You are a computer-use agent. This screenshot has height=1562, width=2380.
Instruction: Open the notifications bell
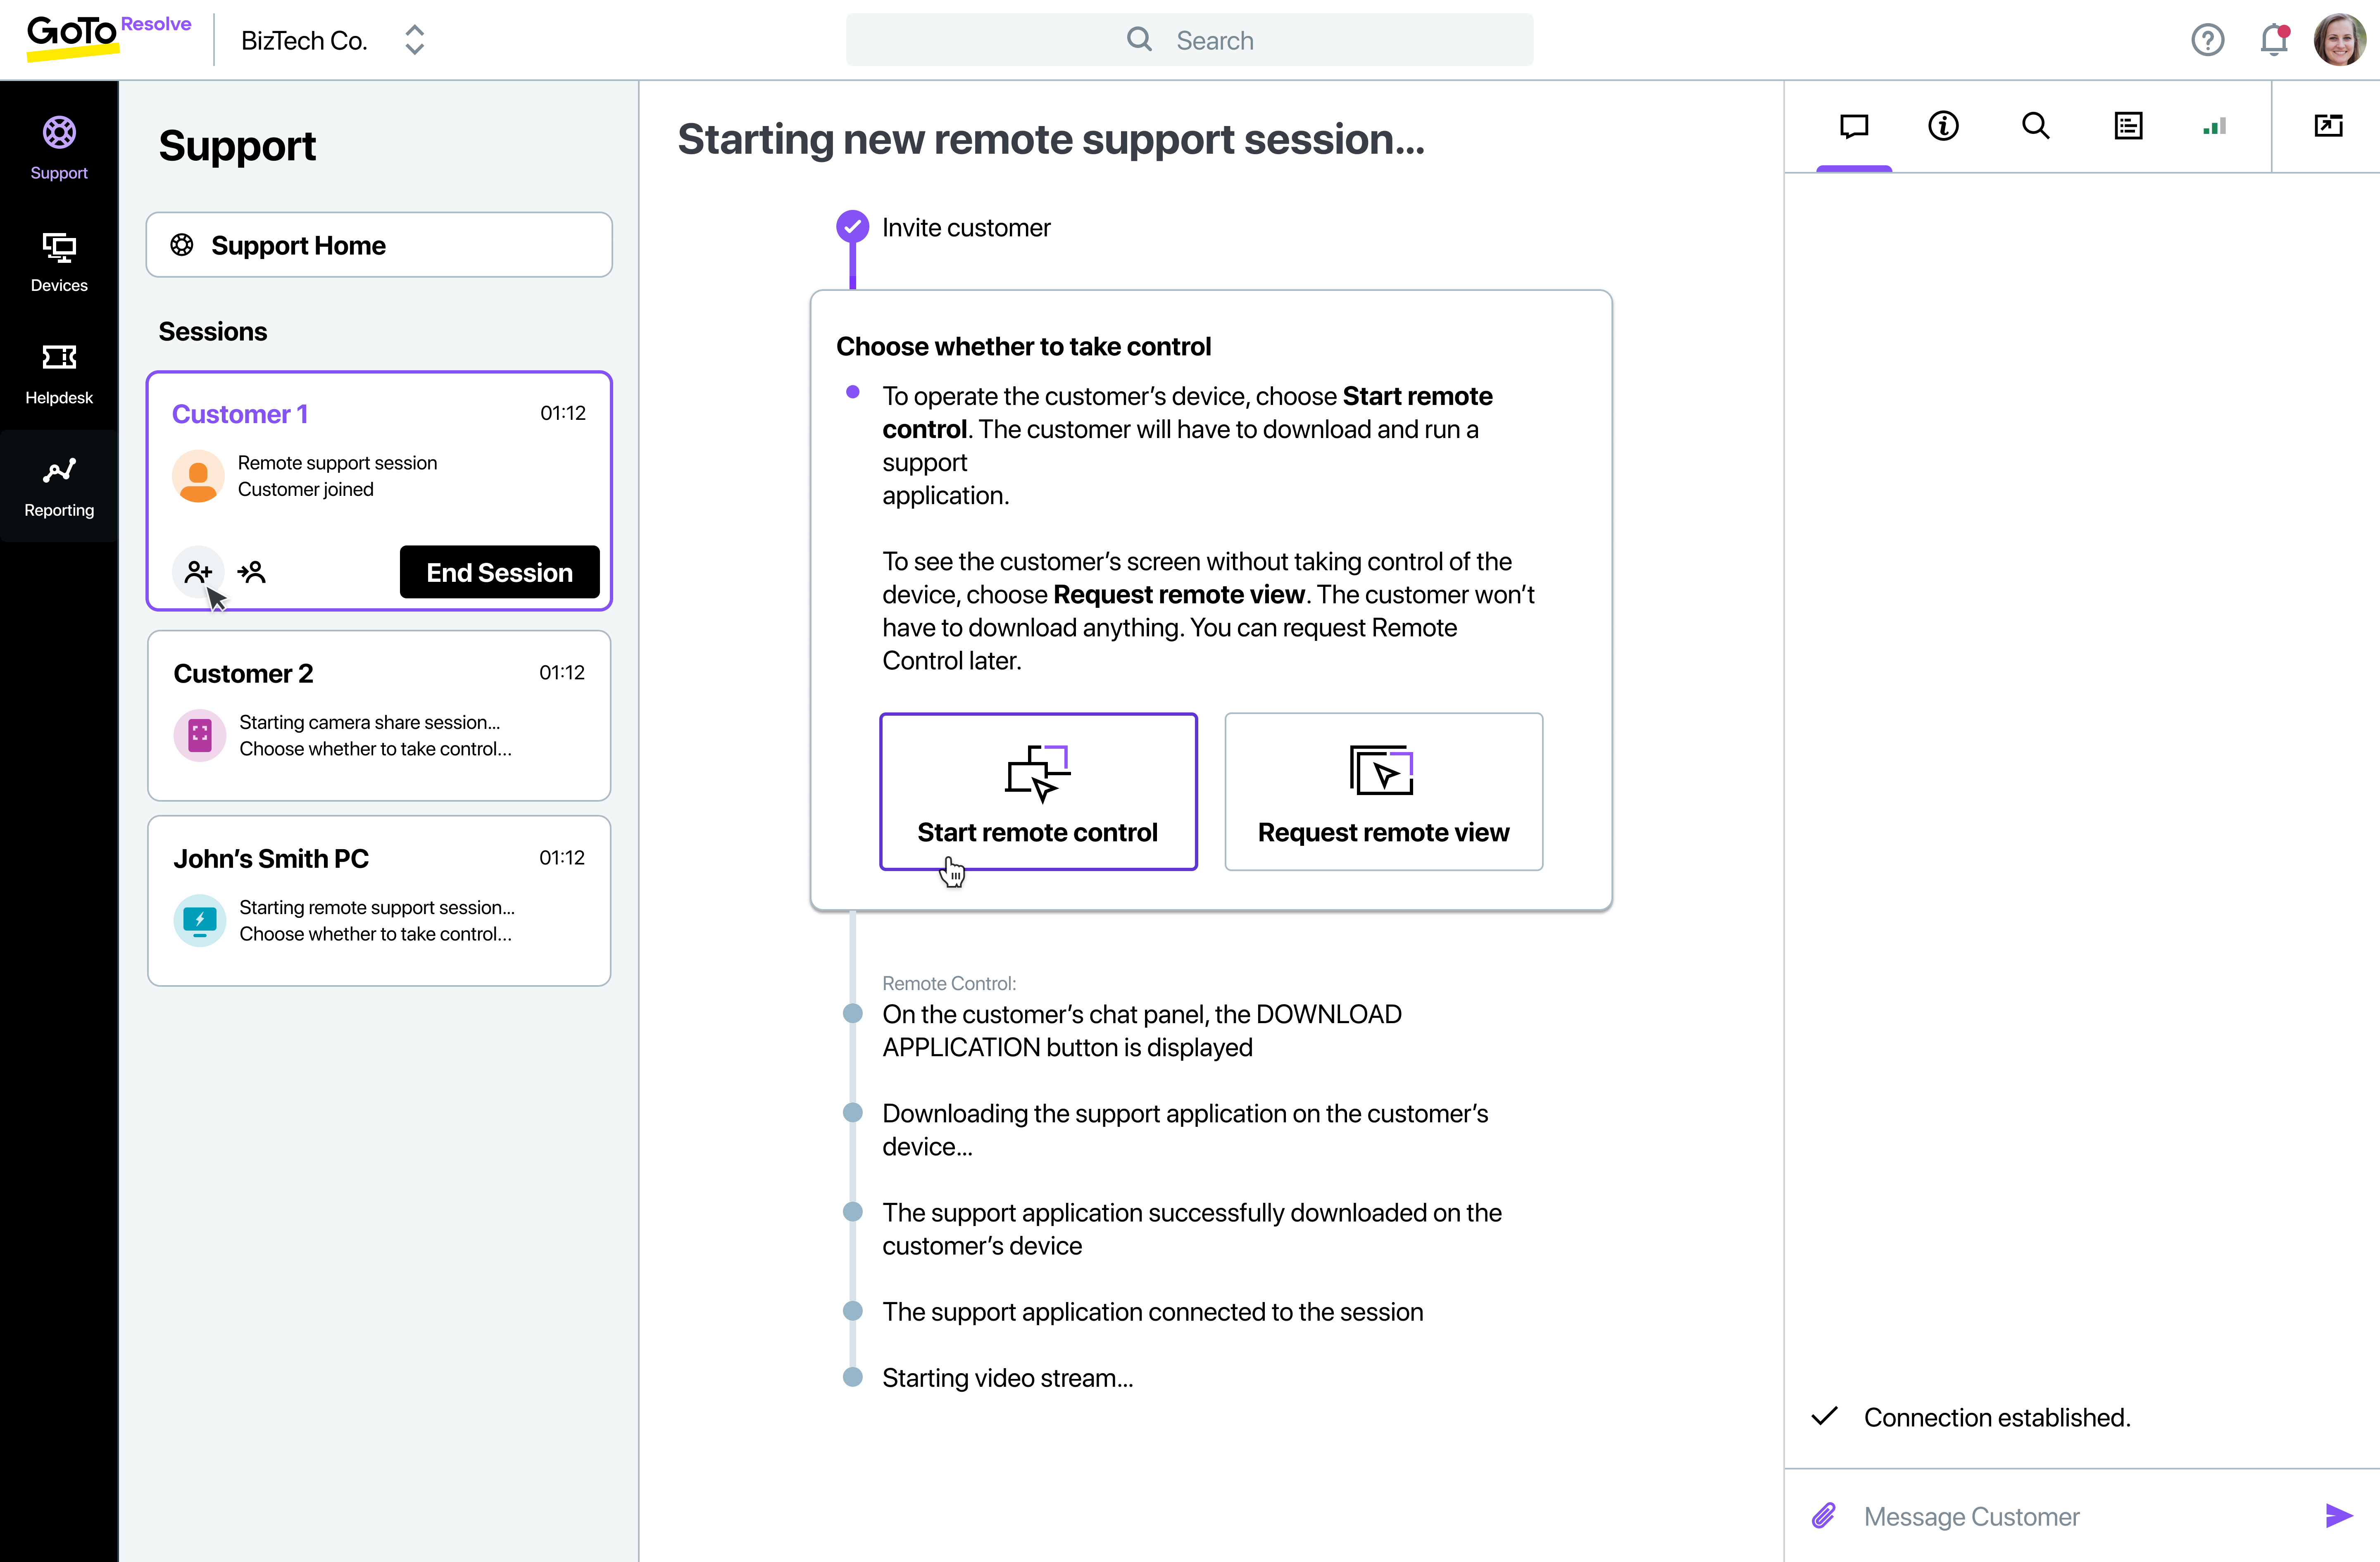2273,40
